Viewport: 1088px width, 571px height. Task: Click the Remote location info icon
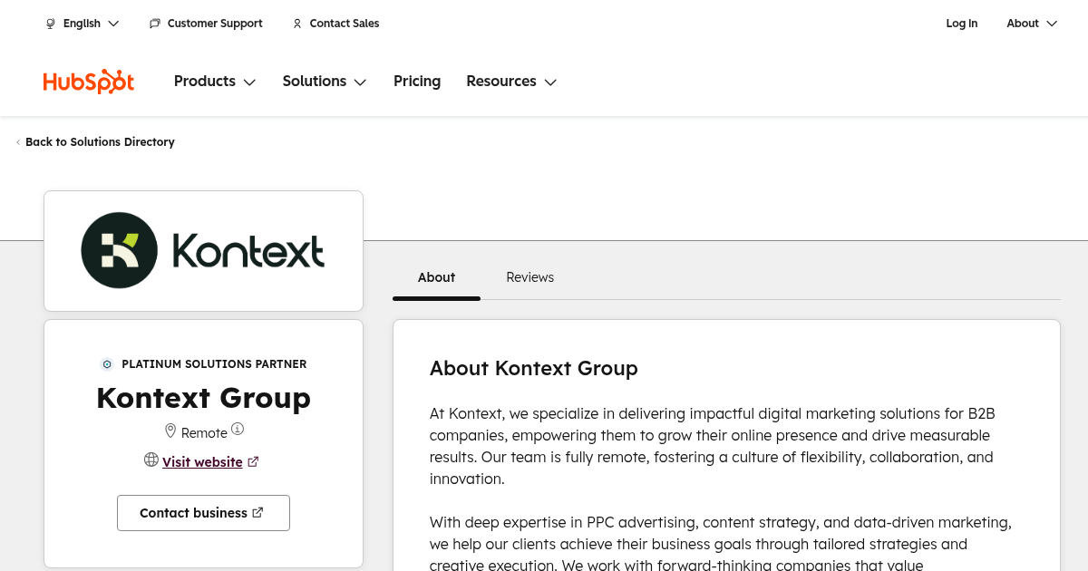238,429
